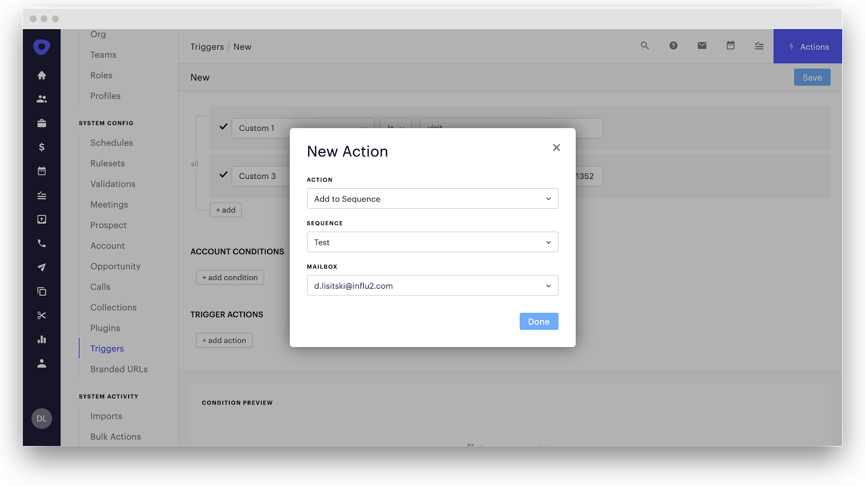Open the prospects people icon
865x486 pixels.
click(42, 99)
